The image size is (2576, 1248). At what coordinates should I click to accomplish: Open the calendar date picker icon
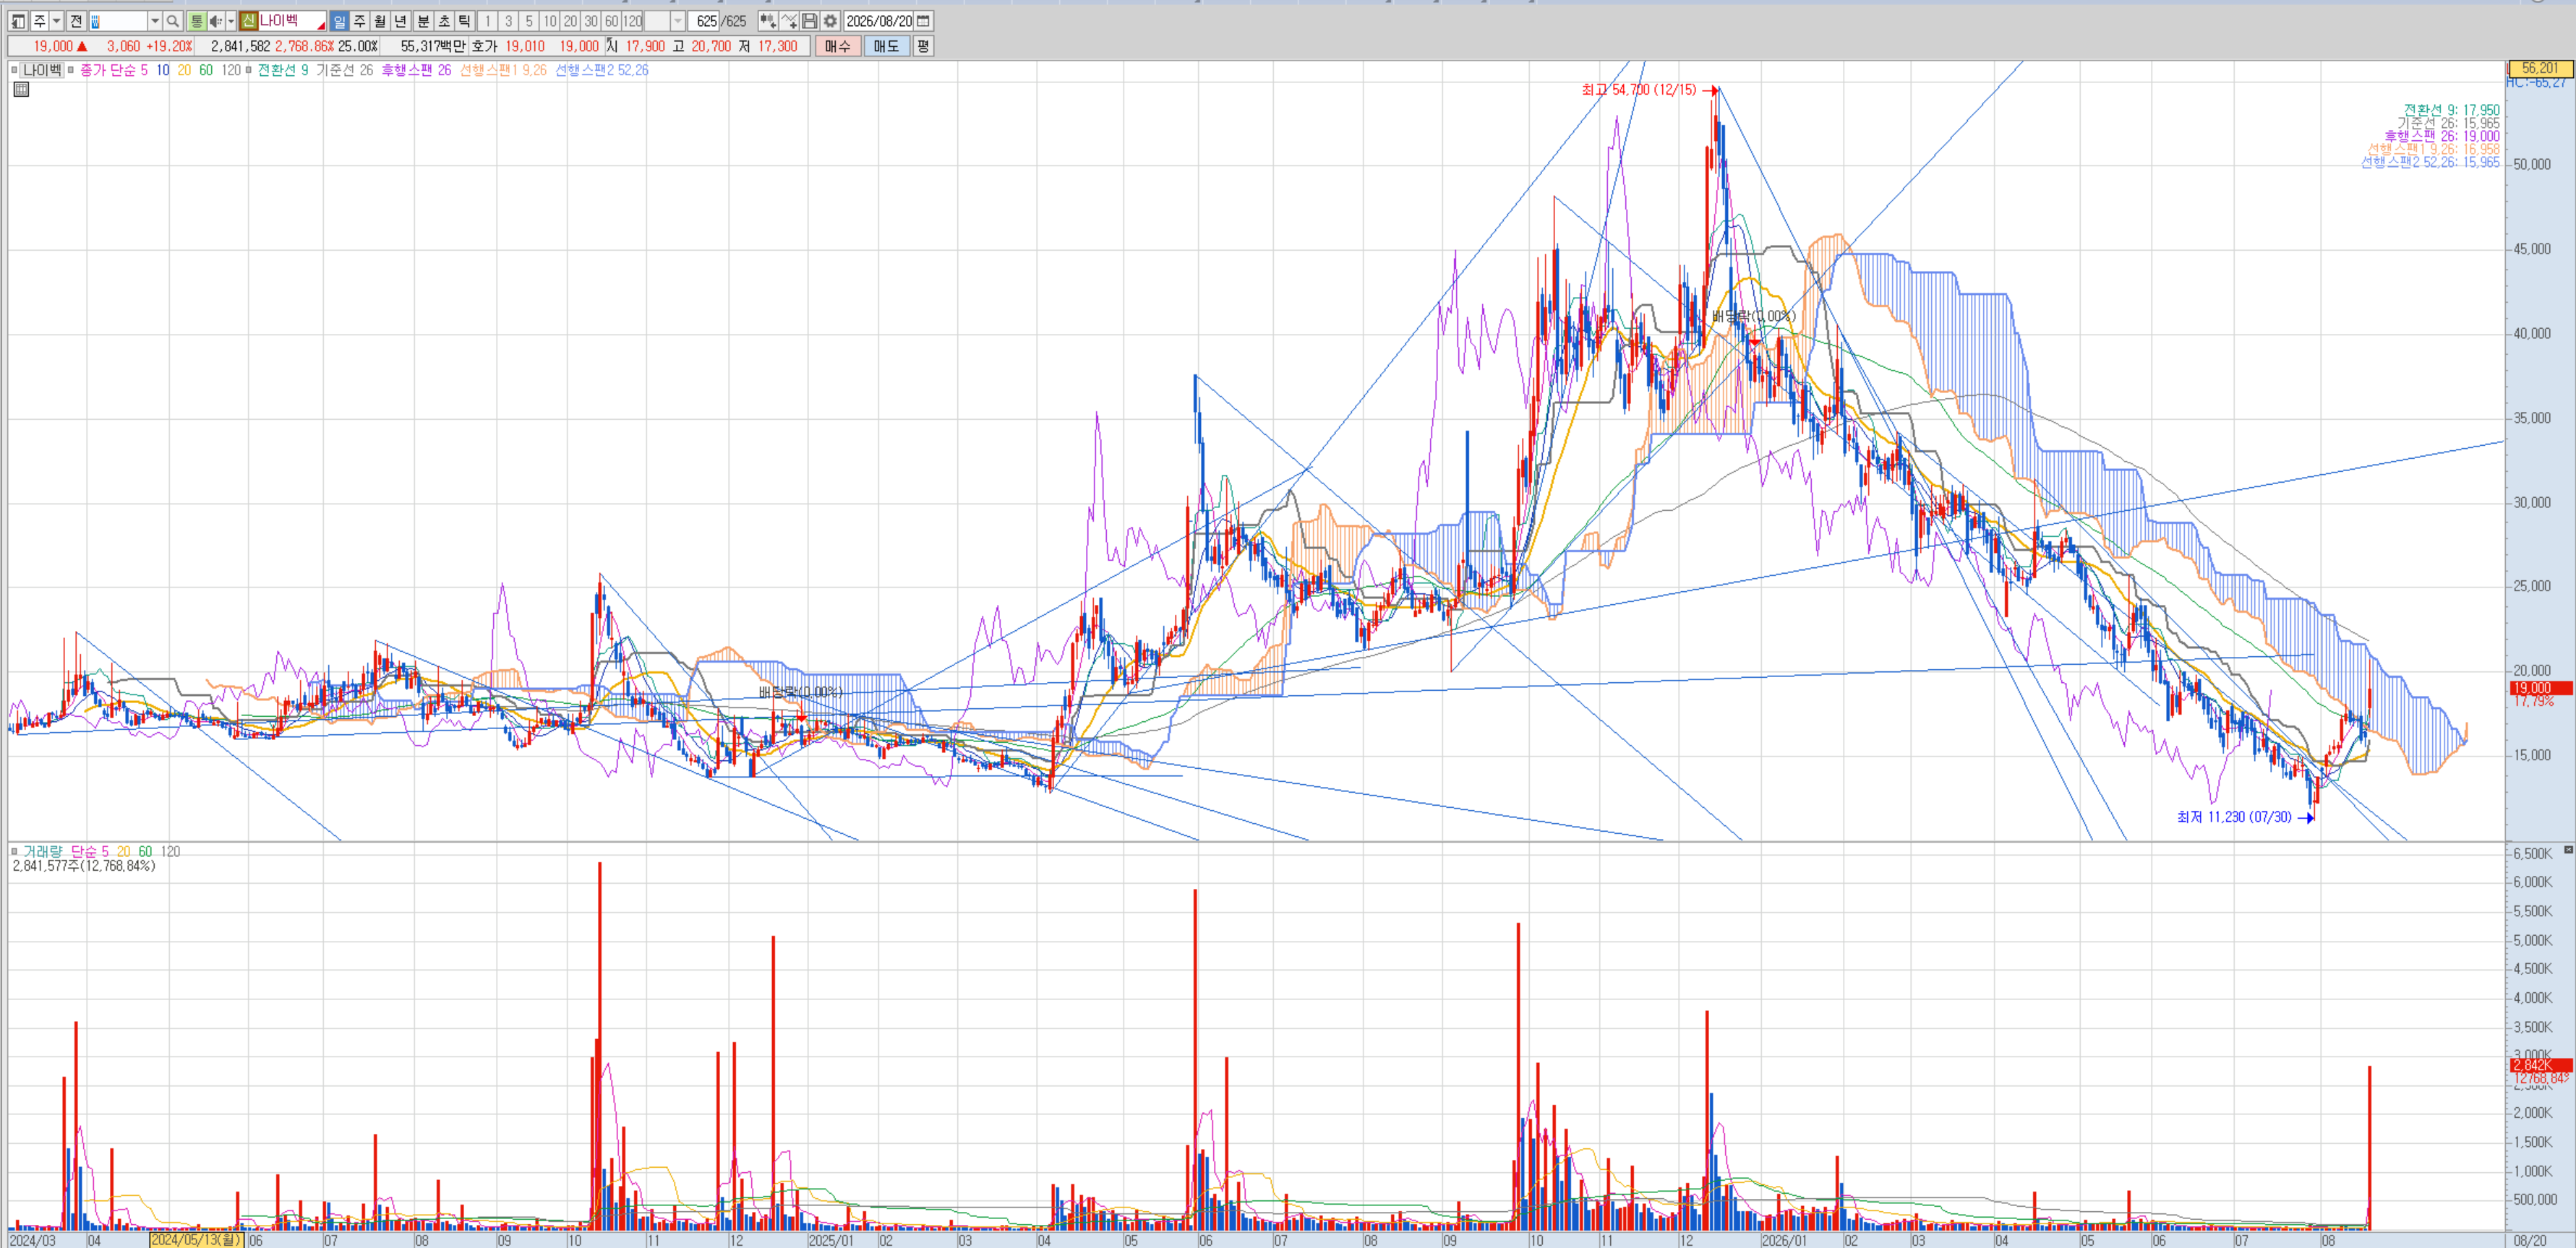tap(924, 21)
